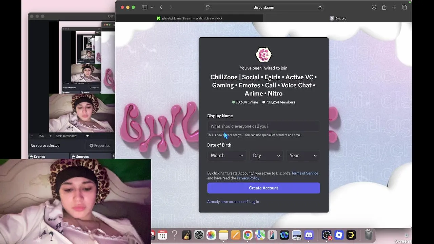Open the Terms of Service link
This screenshot has height=244, width=434.
coord(304,173)
